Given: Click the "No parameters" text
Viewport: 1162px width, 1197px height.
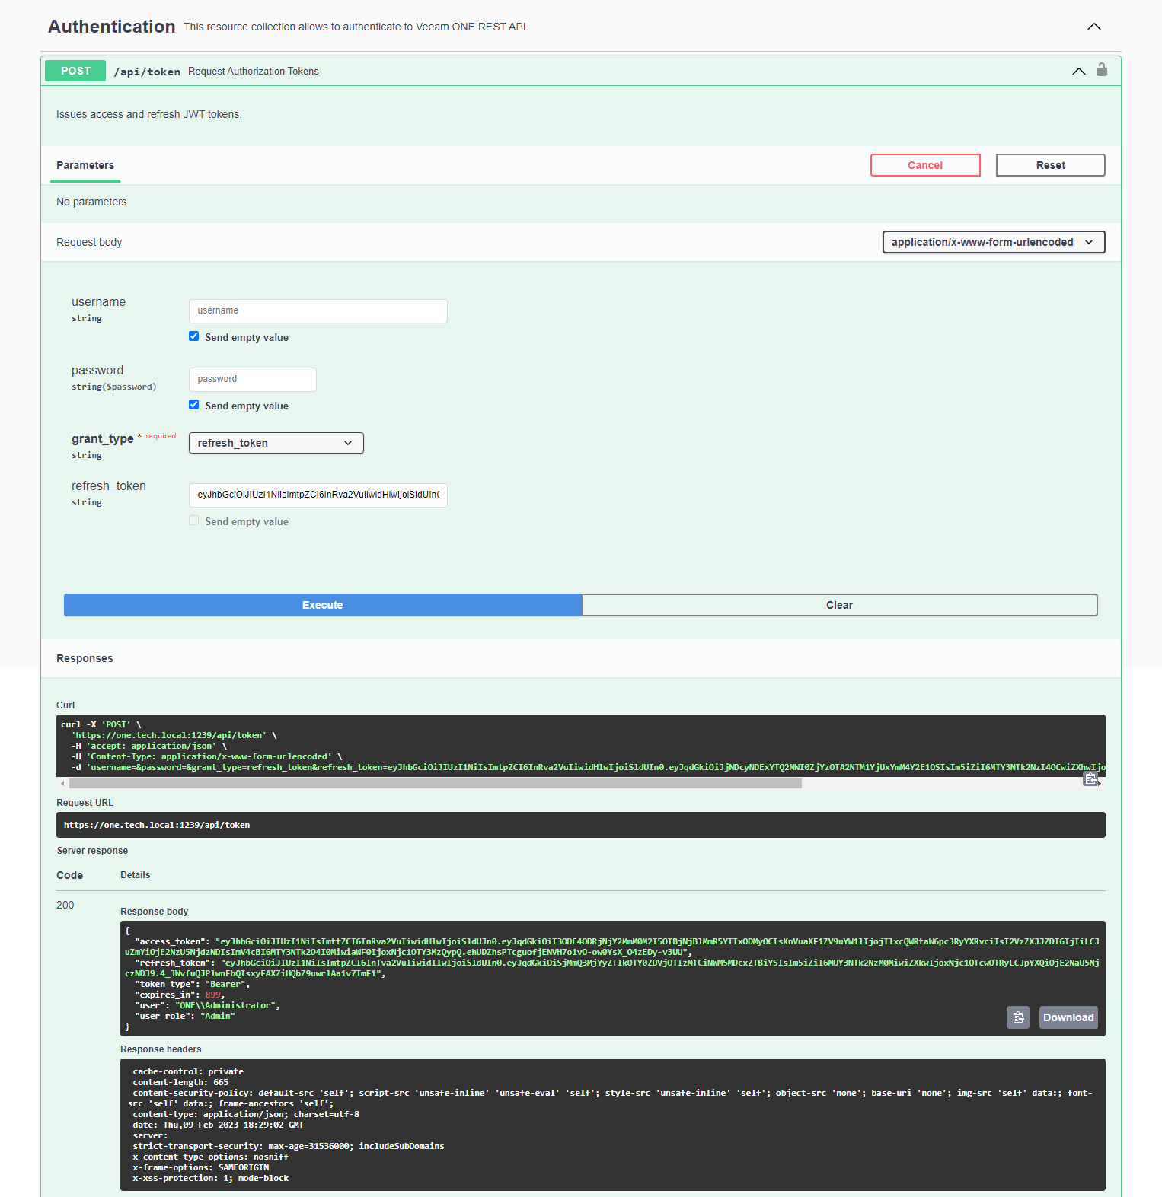Looking at the screenshot, I should pyautogui.click(x=91, y=202).
